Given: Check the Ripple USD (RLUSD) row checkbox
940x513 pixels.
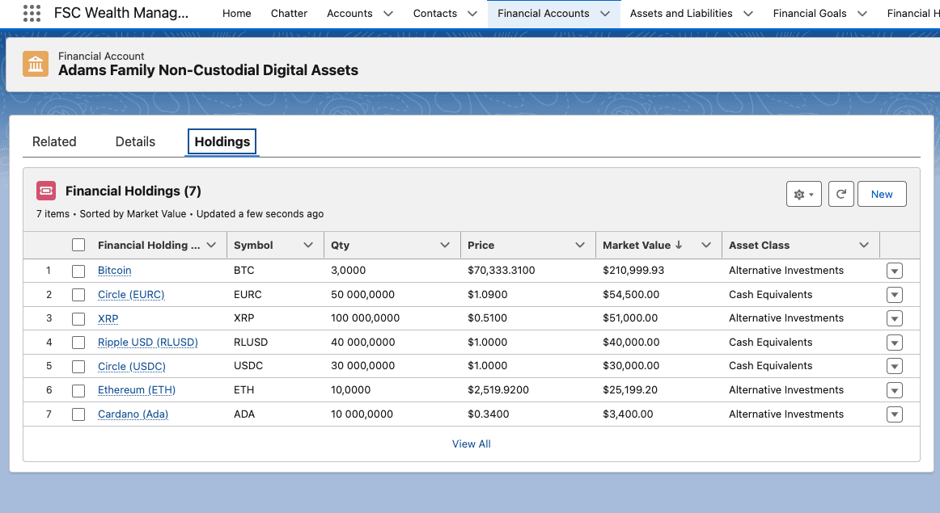Looking at the screenshot, I should pos(78,343).
